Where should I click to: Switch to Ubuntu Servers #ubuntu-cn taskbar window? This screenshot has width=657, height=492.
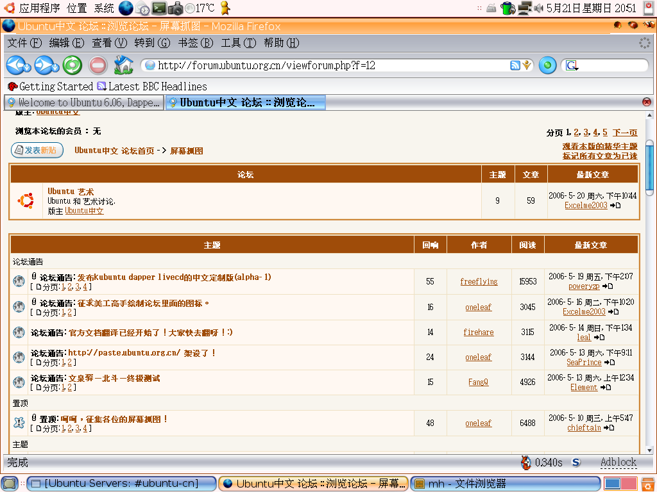pyautogui.click(x=121, y=484)
